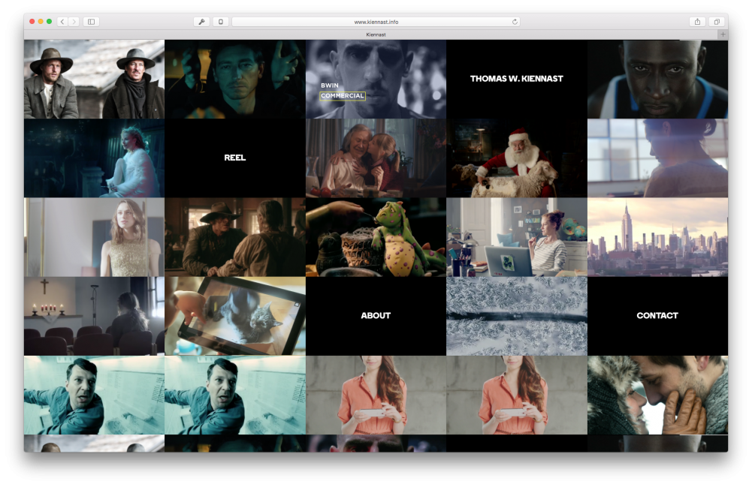Click the toolbar icon right of the key
This screenshot has width=752, height=484.
pyautogui.click(x=221, y=22)
